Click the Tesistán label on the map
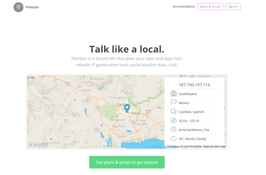Image resolution: width=266 pixels, height=175 pixels. 117,98
